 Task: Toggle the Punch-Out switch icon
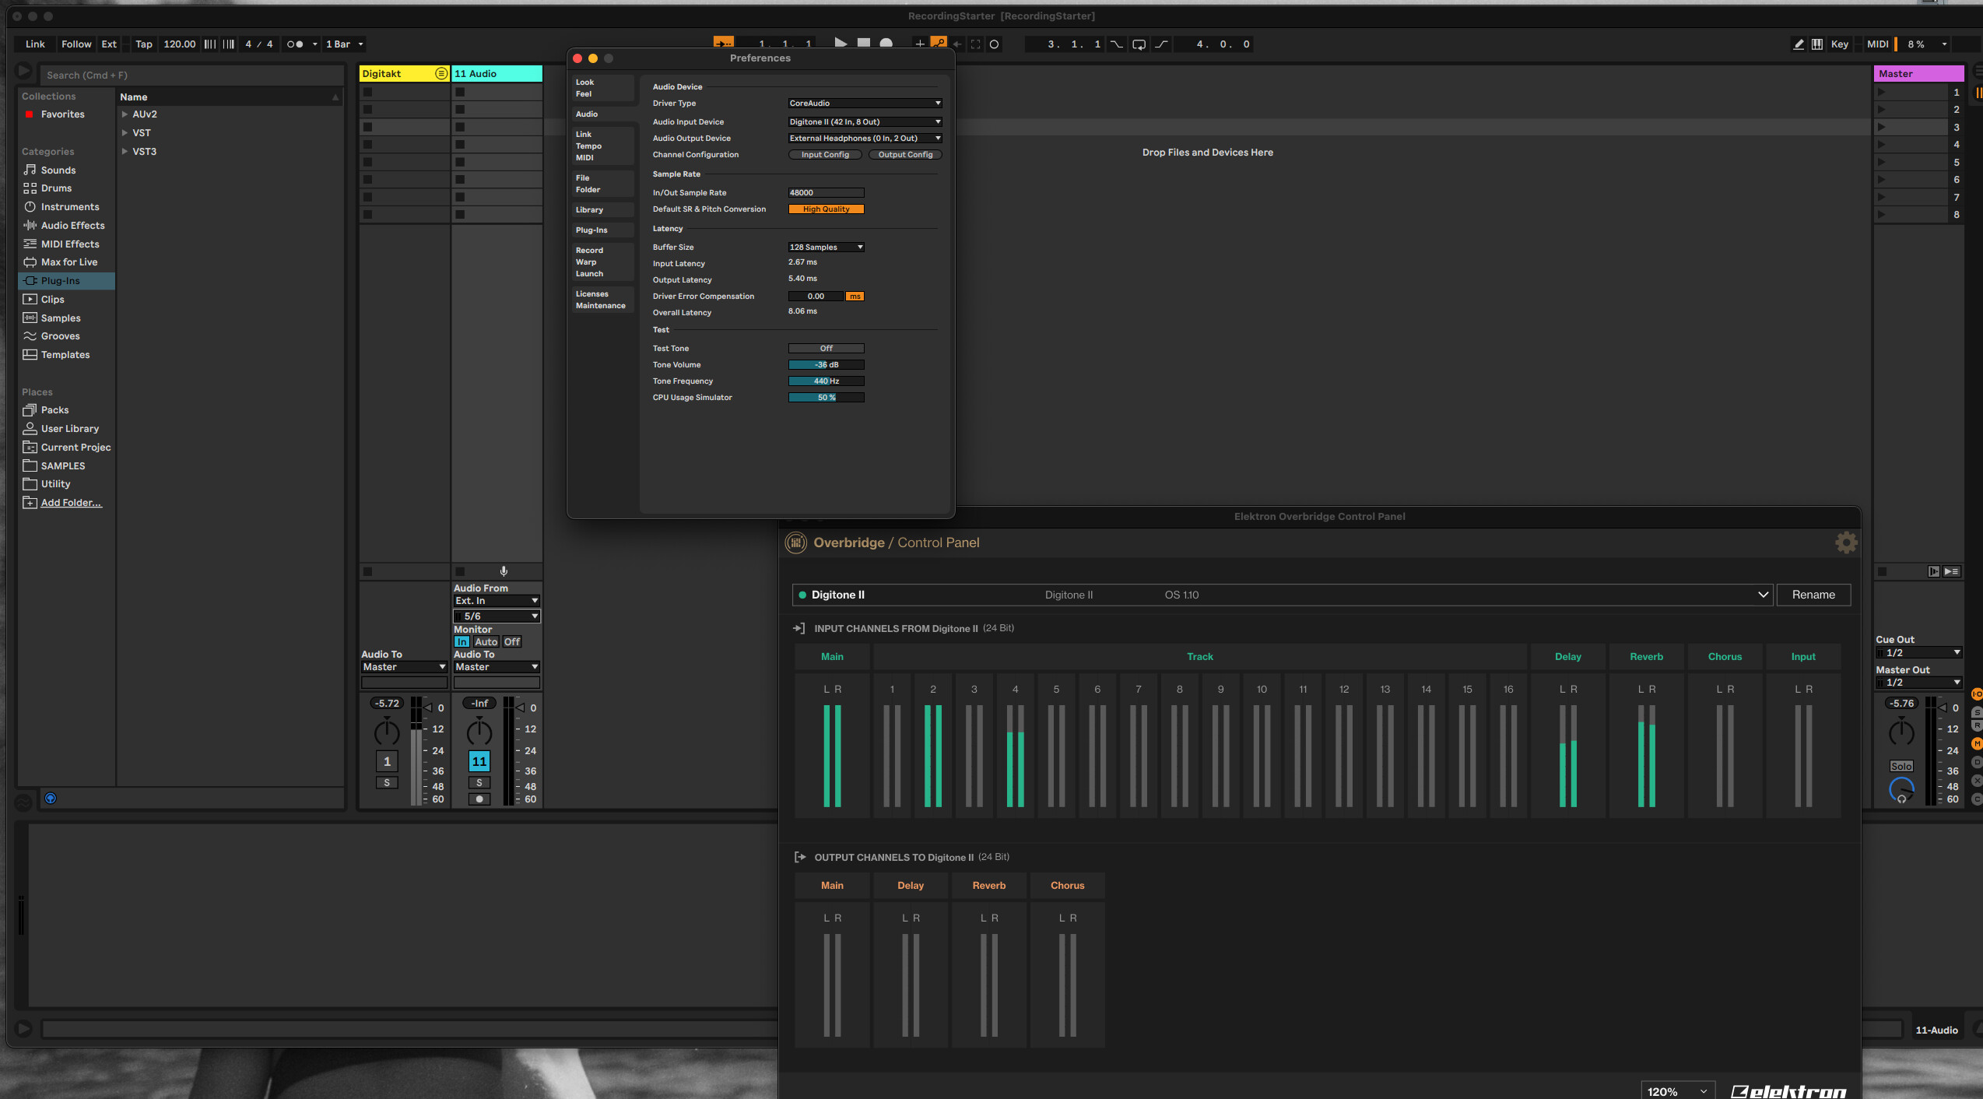1161,44
